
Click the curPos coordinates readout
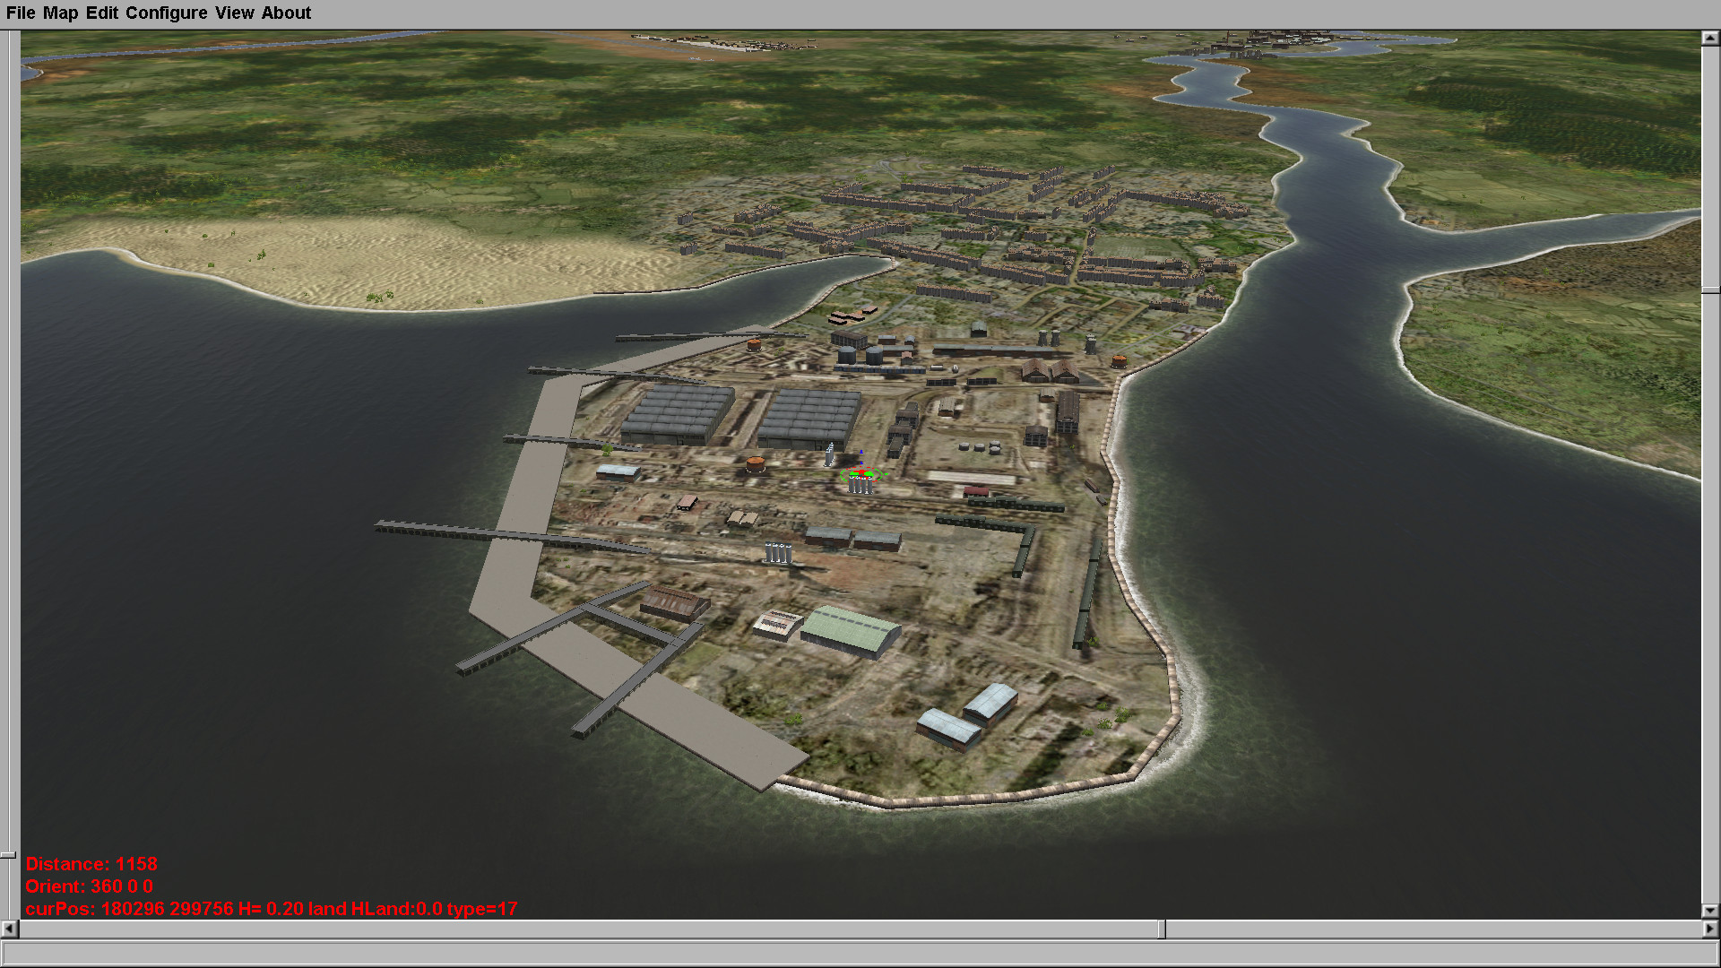(271, 909)
